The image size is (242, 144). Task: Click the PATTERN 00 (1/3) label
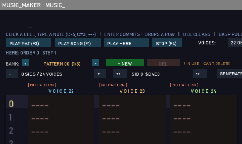point(62,64)
